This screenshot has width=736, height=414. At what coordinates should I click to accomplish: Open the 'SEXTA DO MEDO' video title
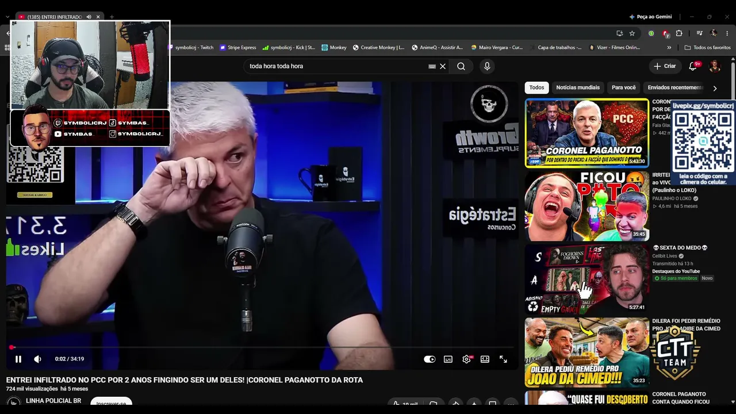tap(680, 248)
